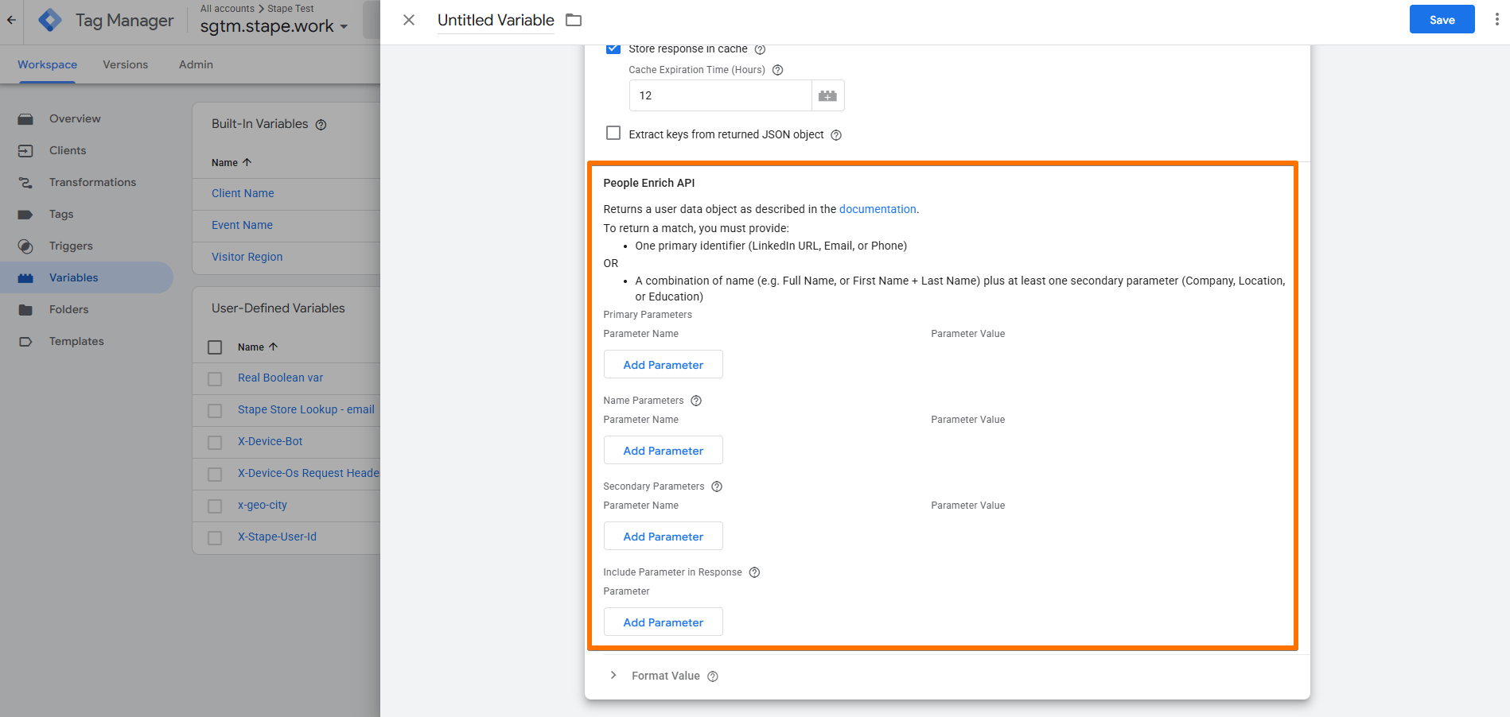
Task: Add a parameter under Primary Parameters
Action: tap(664, 365)
